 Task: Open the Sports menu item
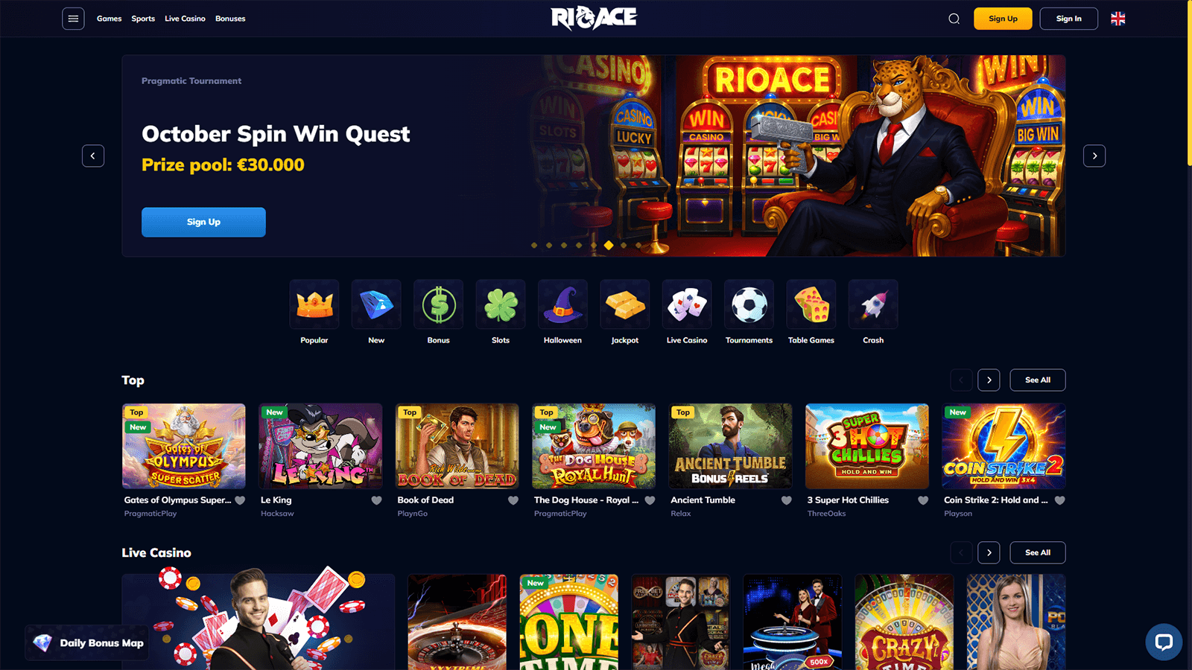(x=143, y=19)
